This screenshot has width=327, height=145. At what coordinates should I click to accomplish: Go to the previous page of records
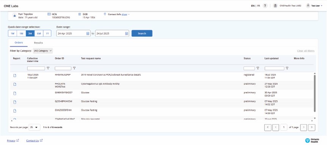pyautogui.click(x=275, y=127)
